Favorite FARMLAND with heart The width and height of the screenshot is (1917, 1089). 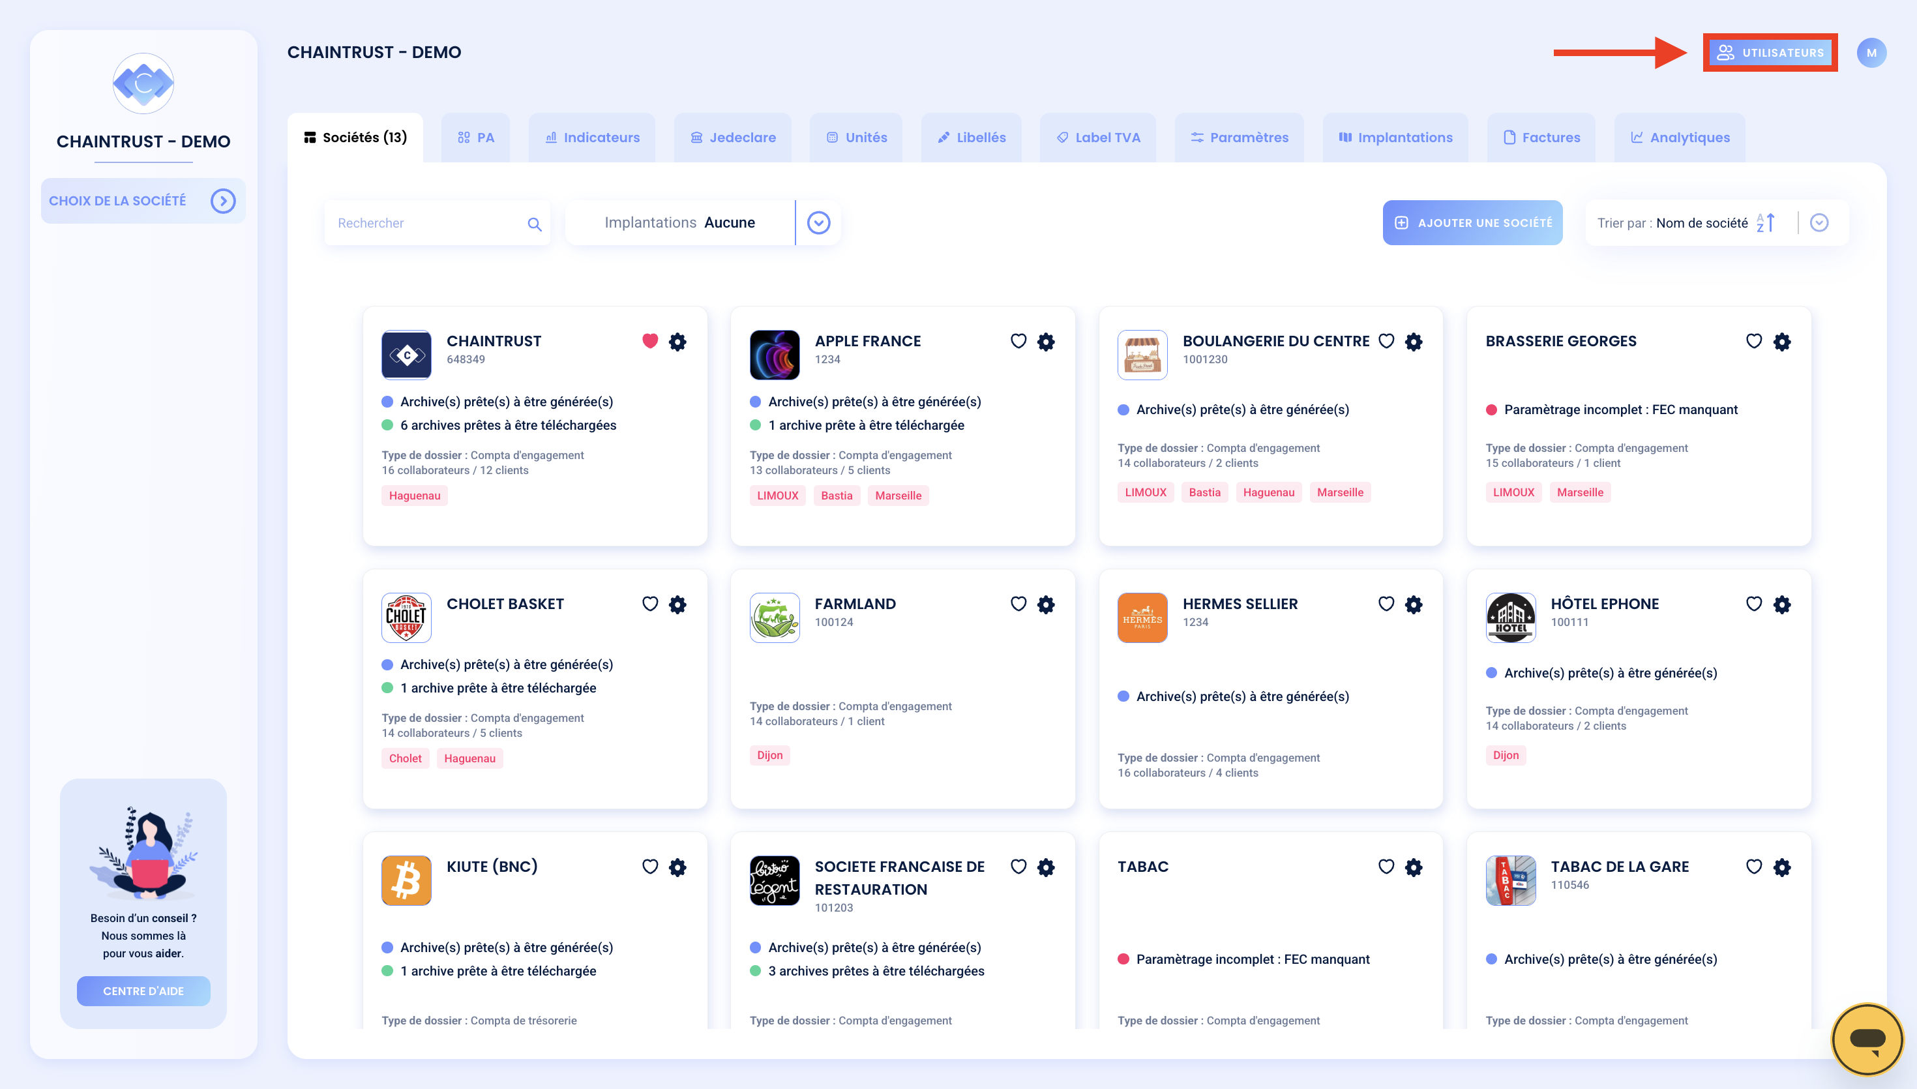click(x=1018, y=604)
